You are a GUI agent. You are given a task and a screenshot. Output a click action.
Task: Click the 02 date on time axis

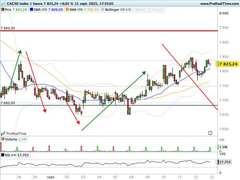coord(67,177)
